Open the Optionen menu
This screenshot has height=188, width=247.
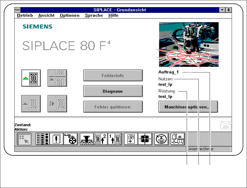70,15
